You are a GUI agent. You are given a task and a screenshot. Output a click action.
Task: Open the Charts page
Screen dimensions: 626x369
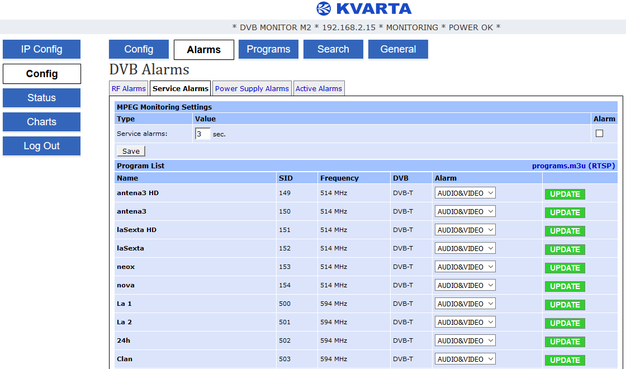tap(41, 122)
